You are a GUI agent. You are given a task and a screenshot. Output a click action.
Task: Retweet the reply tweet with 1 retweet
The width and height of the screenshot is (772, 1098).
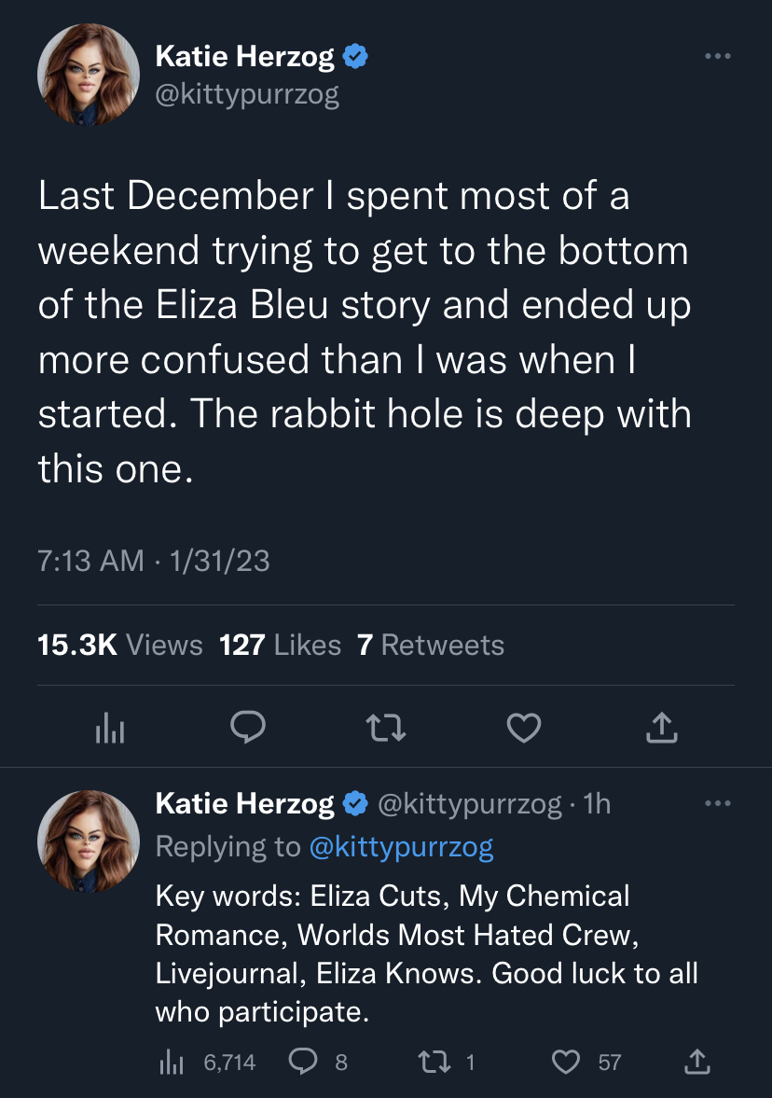(x=447, y=1063)
